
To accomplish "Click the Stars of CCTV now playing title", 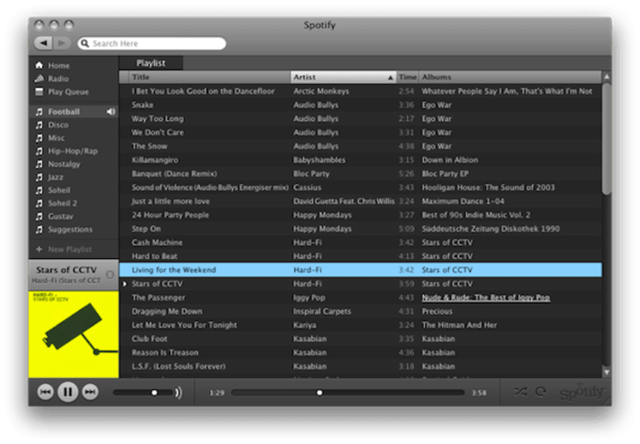I will pos(66,270).
